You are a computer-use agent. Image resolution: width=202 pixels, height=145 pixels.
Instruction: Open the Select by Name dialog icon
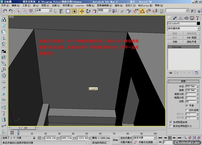tap(62, 11)
